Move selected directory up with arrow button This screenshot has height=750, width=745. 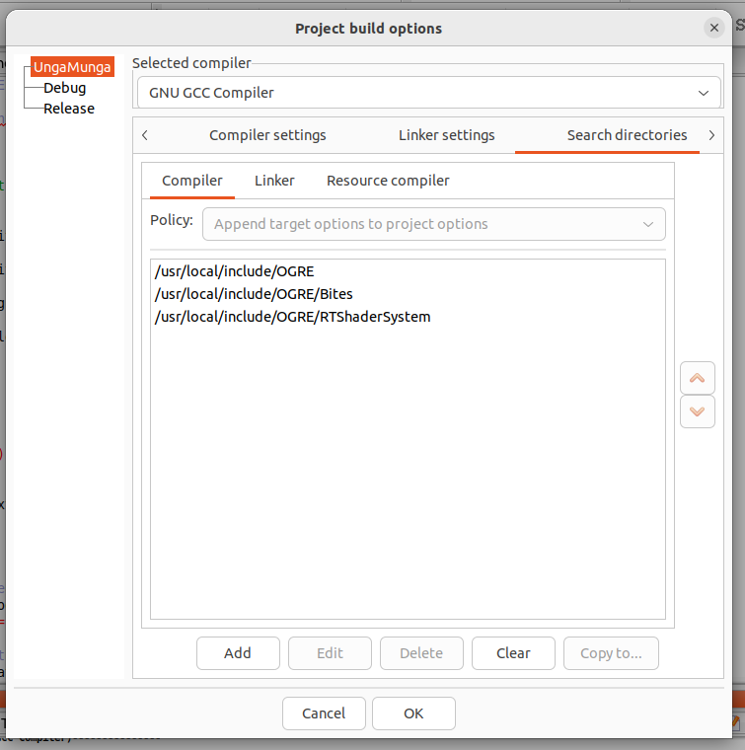pyautogui.click(x=698, y=378)
